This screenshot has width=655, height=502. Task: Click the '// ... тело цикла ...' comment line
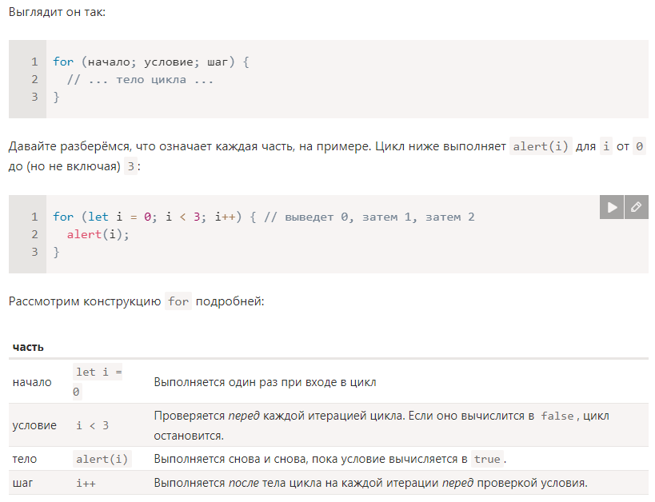tap(140, 79)
